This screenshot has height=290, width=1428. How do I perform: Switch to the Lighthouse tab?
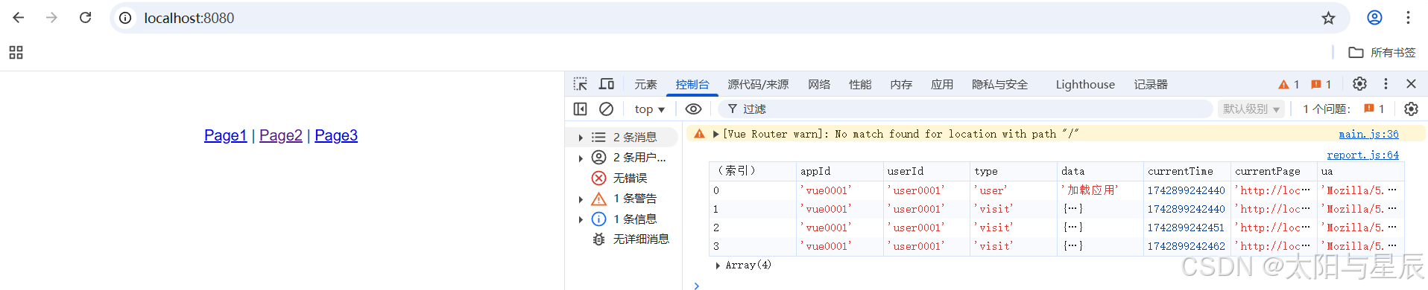click(x=1085, y=85)
